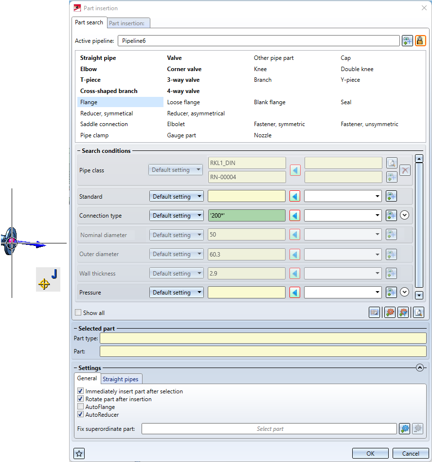Viewport: 432px width, 462px height.
Task: Enable the Show all checkbox
Action: click(x=78, y=313)
